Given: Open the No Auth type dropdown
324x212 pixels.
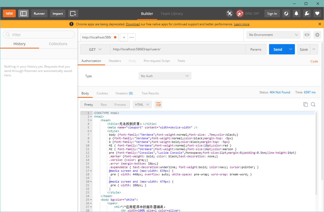Looking at the screenshot, I should click(165, 76).
